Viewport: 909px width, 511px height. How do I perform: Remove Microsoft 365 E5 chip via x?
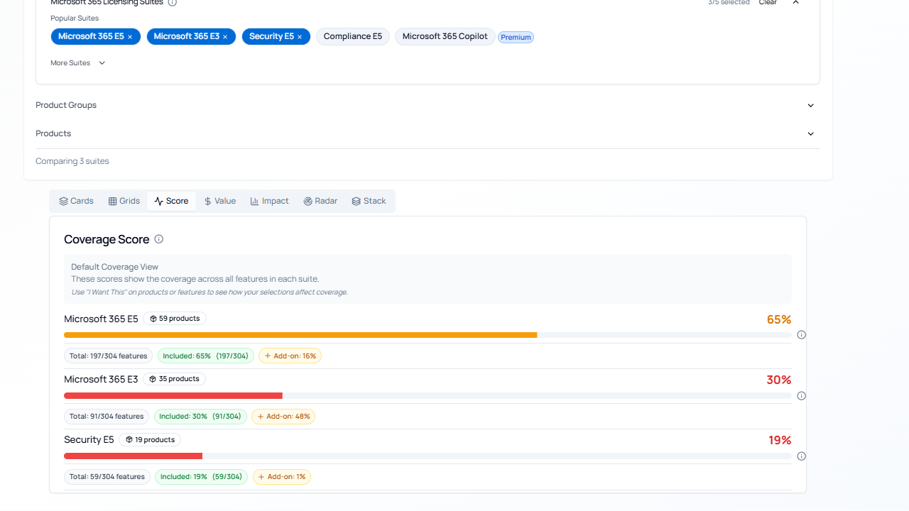(130, 37)
